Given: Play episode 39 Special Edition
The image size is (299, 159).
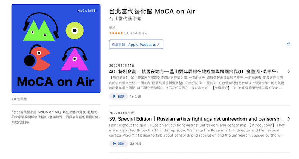Looking at the screenshot, I should pyautogui.click(x=118, y=143).
